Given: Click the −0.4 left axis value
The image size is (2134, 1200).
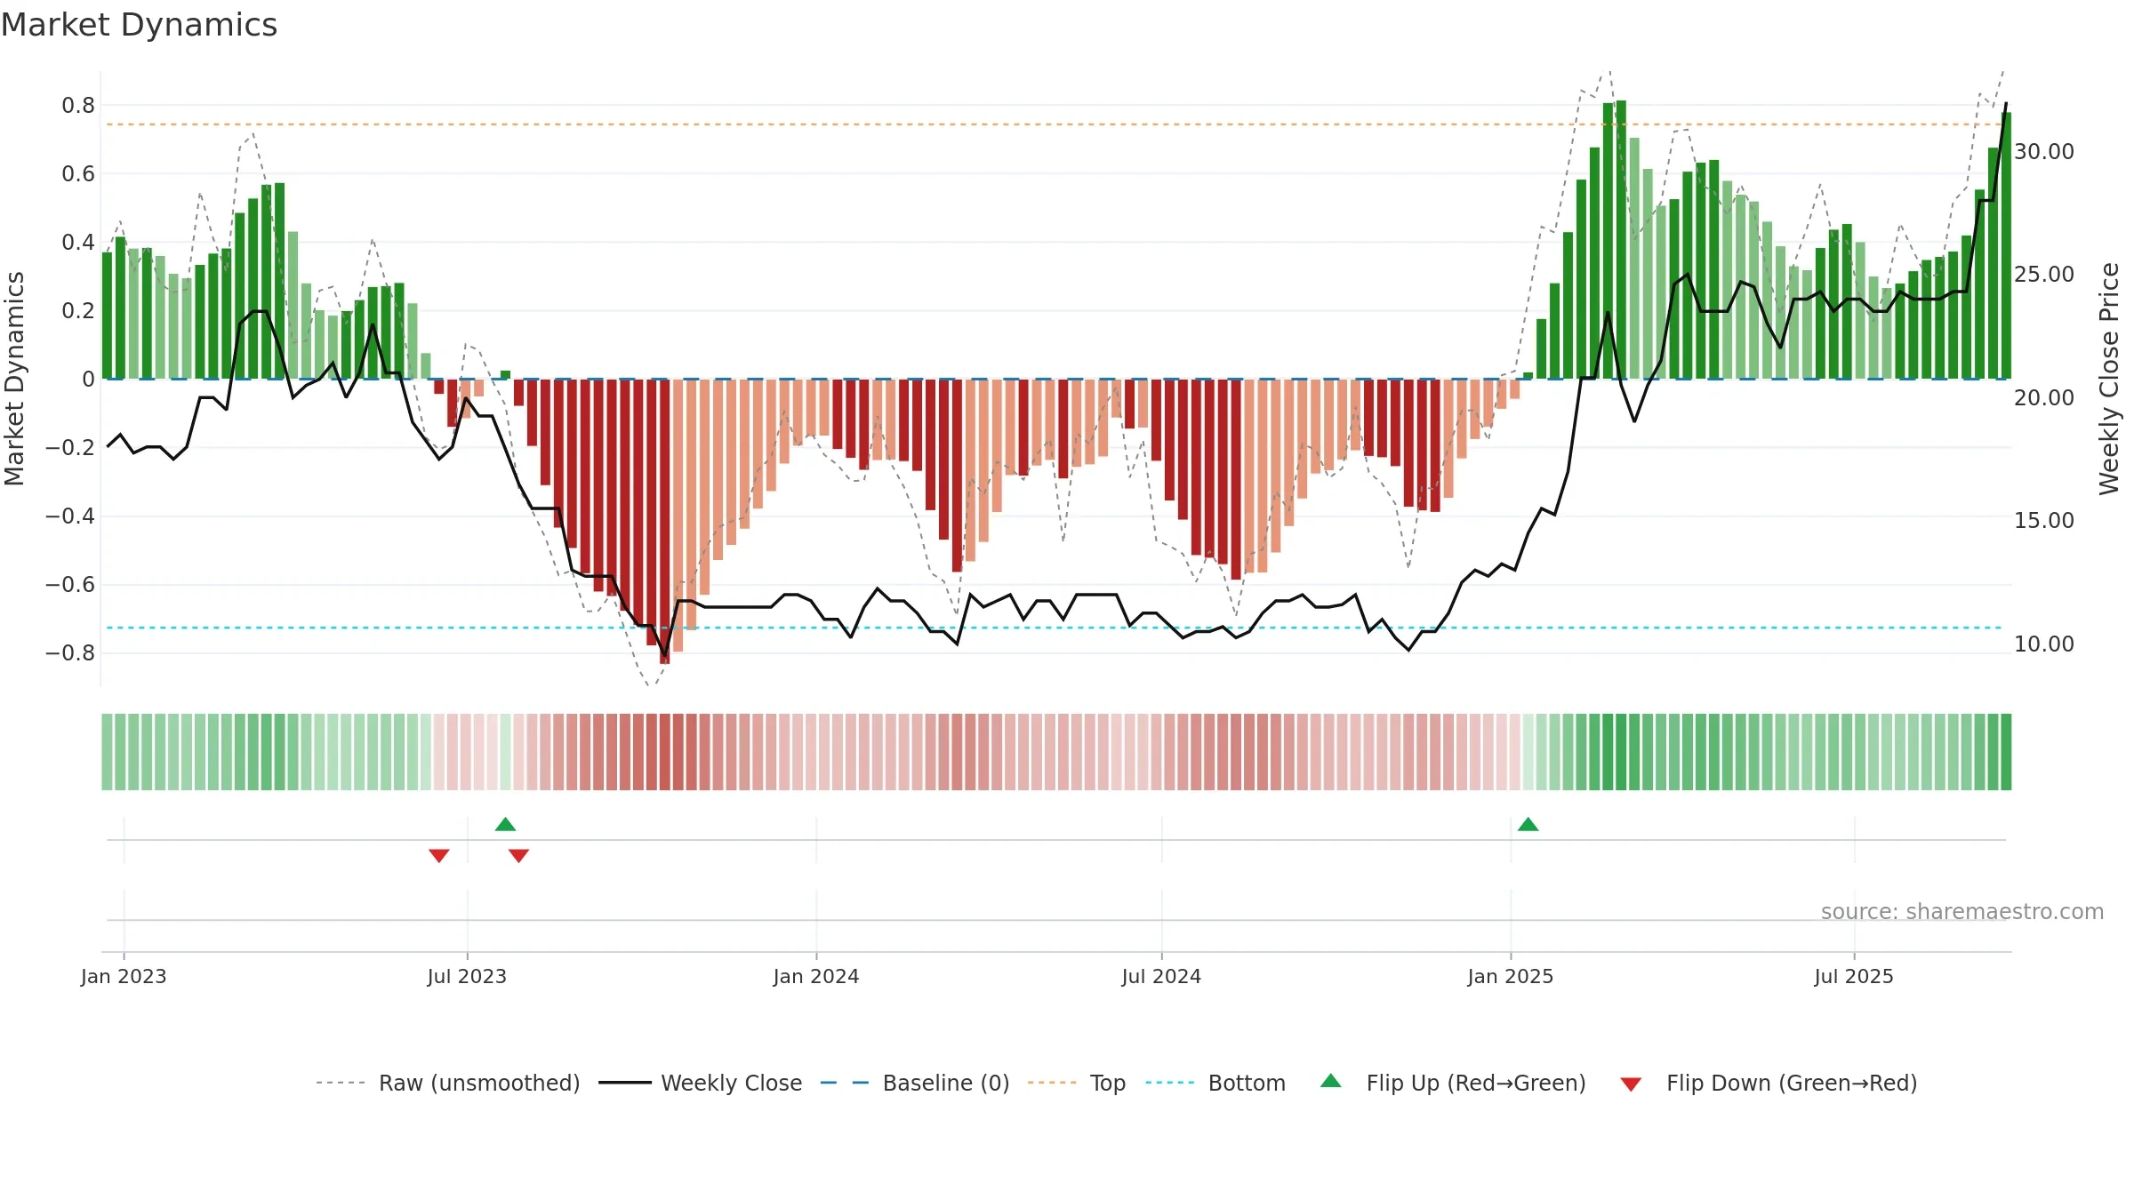Looking at the screenshot, I should click(70, 516).
